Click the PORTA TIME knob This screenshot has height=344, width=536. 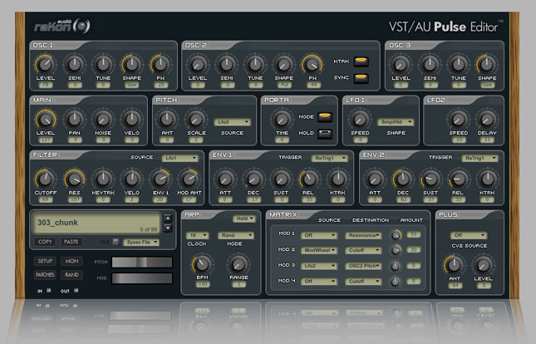coord(282,119)
